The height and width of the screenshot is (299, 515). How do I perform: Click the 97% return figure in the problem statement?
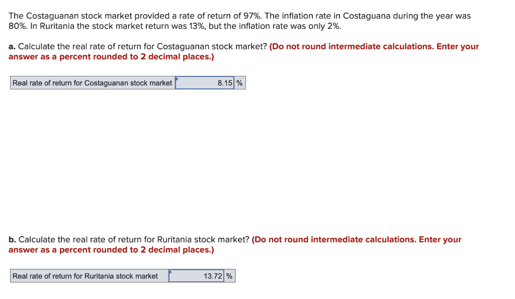point(252,16)
